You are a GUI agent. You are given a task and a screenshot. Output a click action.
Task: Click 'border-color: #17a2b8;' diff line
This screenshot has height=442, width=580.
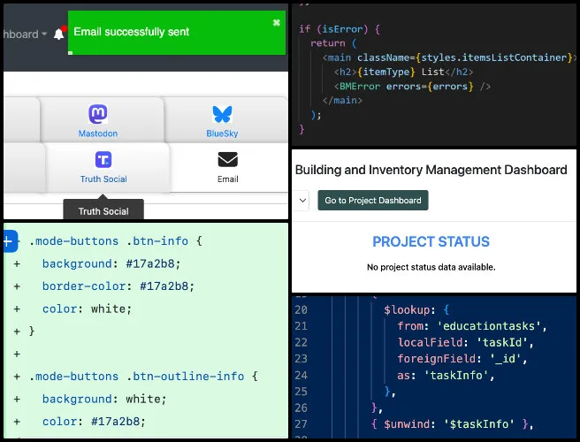[x=118, y=286]
